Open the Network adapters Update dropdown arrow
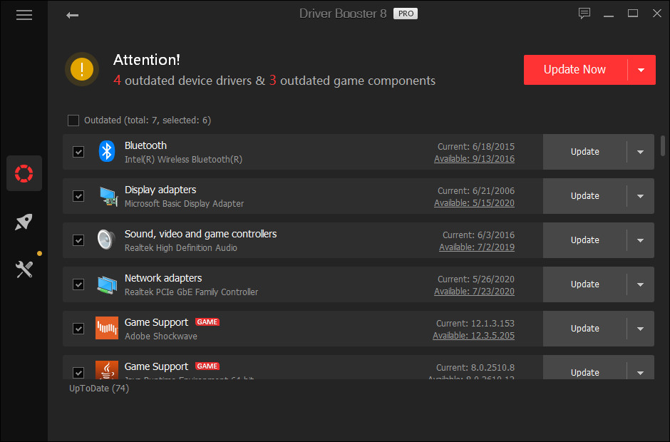Image resolution: width=670 pixels, height=442 pixels. (640, 284)
